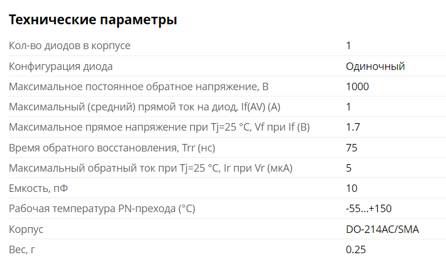Click the 1000 voltage value

(x=357, y=87)
